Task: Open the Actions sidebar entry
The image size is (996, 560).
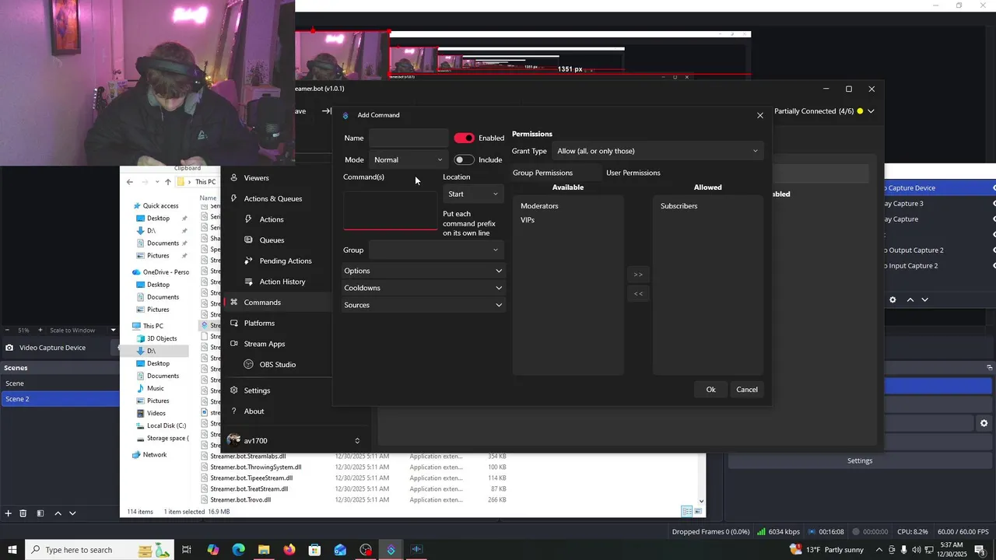Action: pos(271,219)
